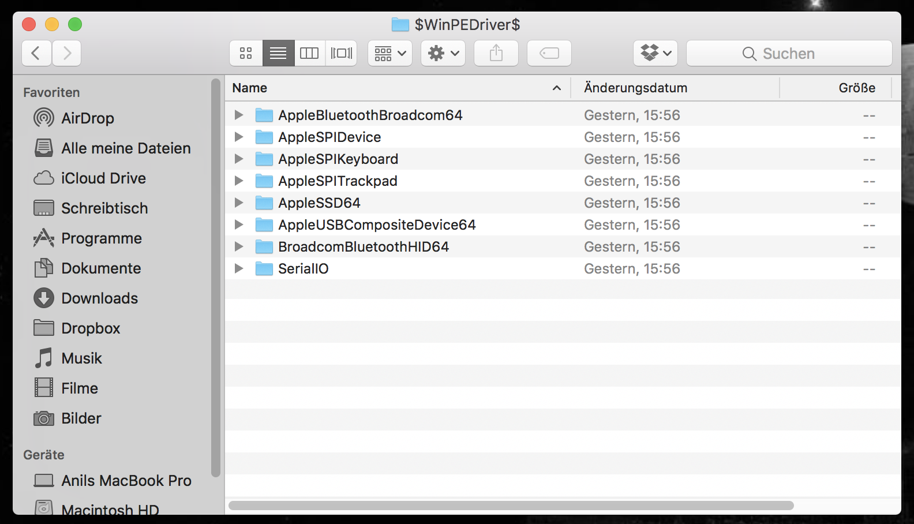
Task: Expand the SerialIO folder
Action: (x=238, y=268)
